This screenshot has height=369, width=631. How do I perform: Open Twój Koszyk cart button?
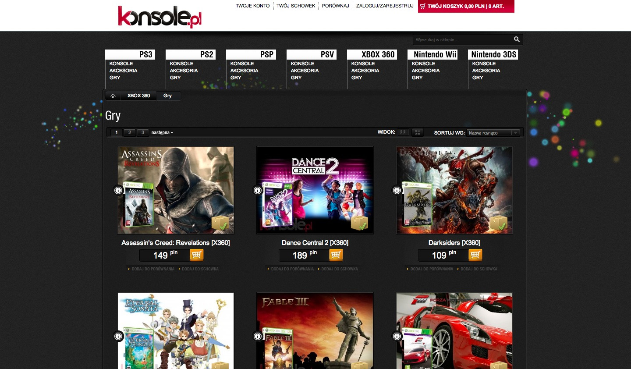466,6
